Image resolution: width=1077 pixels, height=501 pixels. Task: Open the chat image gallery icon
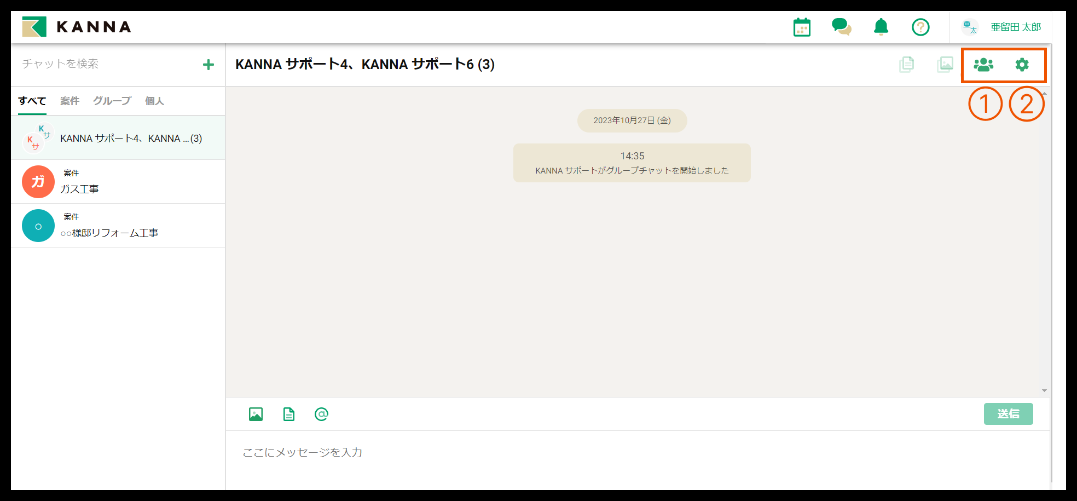coord(945,65)
